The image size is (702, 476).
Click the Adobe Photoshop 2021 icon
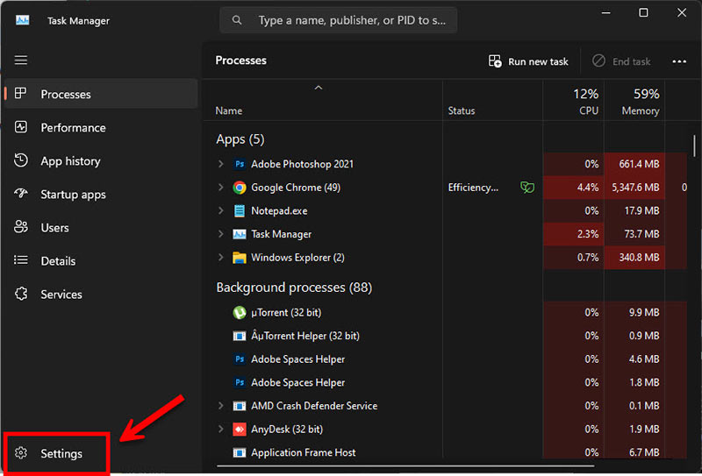[240, 164]
